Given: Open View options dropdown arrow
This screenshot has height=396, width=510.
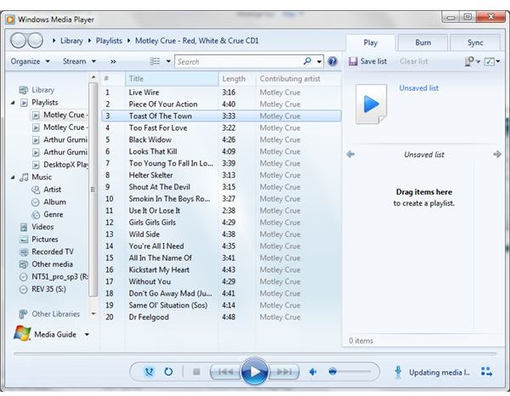Looking at the screenshot, I should point(168,61).
